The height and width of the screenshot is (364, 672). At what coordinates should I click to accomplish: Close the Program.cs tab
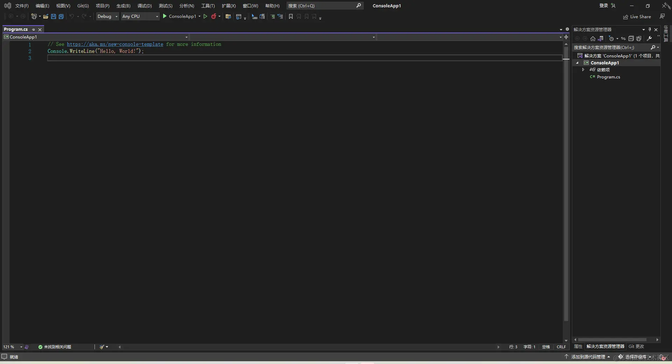(x=40, y=29)
